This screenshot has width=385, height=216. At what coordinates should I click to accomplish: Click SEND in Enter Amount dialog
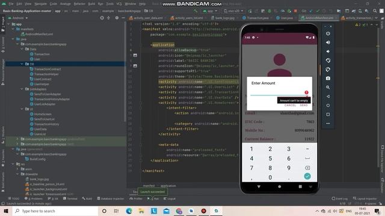[x=304, y=106]
